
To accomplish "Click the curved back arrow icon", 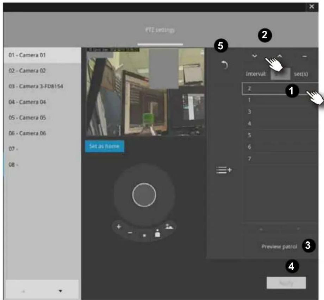I will [x=224, y=65].
